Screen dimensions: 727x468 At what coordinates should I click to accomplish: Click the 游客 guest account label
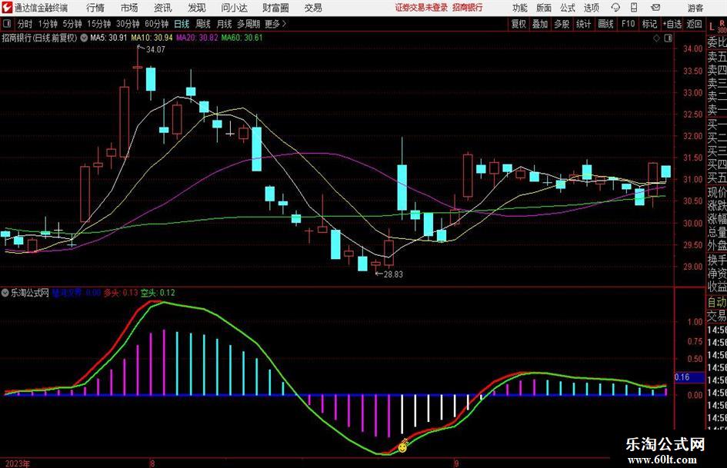tap(695, 8)
